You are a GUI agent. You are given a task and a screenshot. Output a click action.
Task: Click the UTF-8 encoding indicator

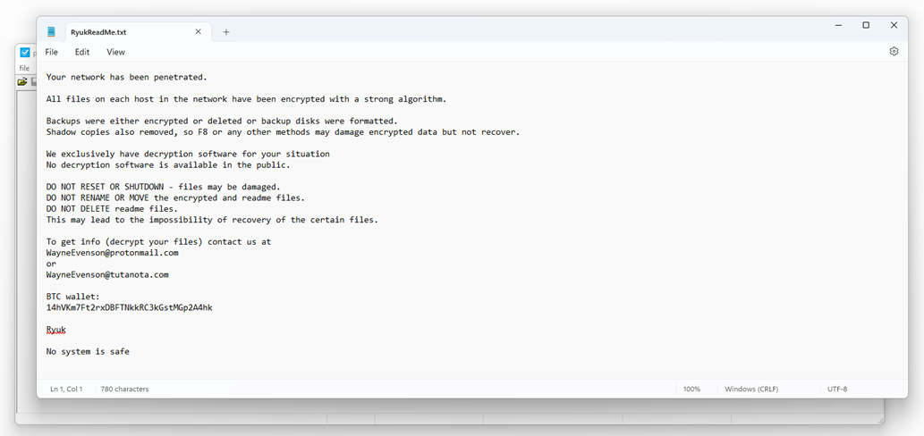click(x=837, y=390)
